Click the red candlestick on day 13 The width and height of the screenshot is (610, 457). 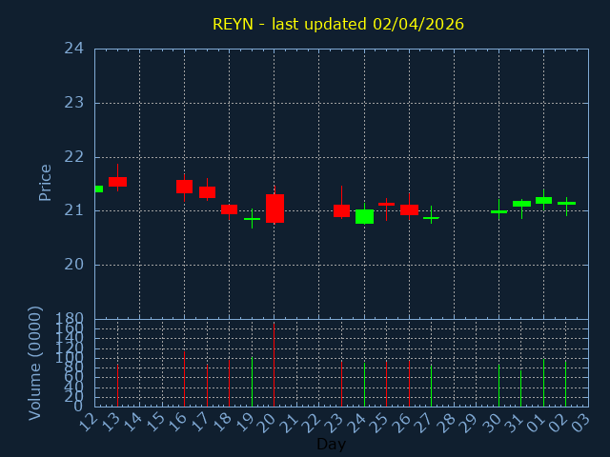pos(117,182)
